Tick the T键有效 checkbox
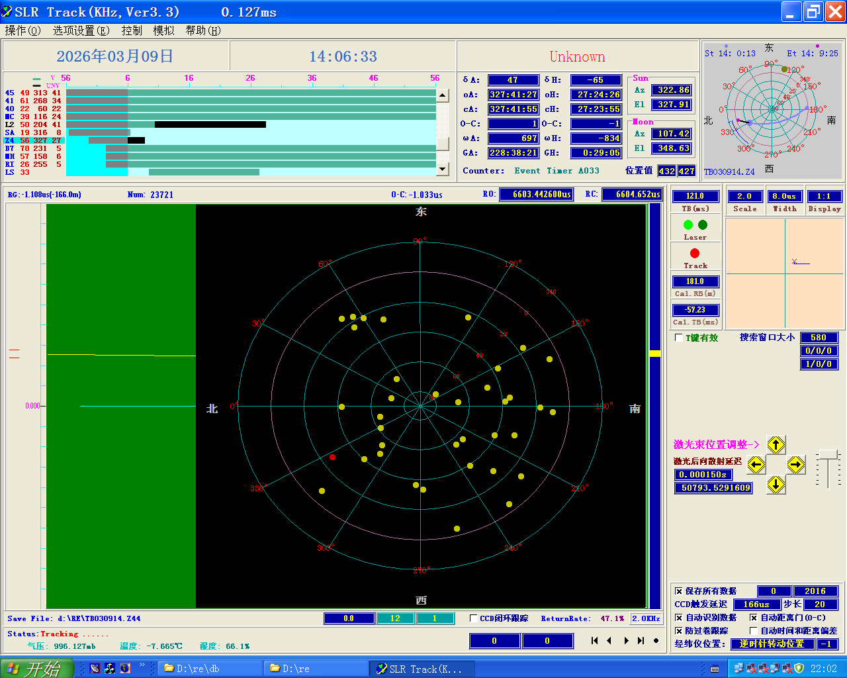Screen dimensions: 847x678 click(x=678, y=338)
